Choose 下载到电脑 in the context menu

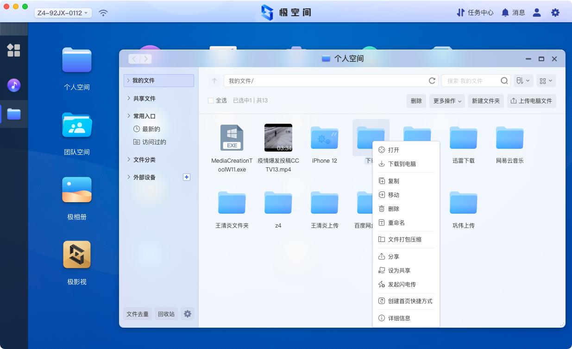tap(402, 164)
